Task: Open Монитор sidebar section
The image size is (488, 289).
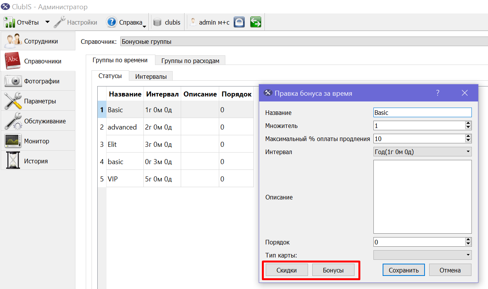Action: pyautogui.click(x=38, y=141)
